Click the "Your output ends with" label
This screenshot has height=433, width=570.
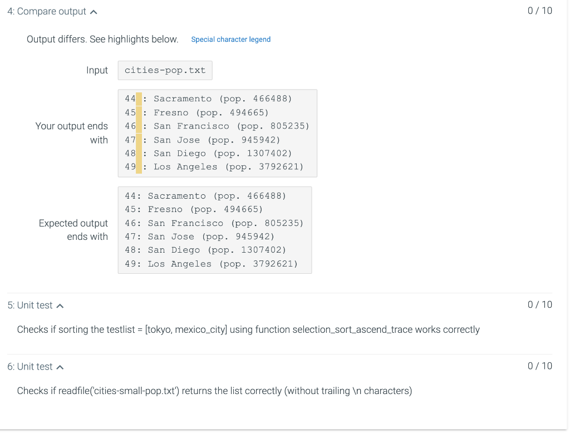pos(72,132)
